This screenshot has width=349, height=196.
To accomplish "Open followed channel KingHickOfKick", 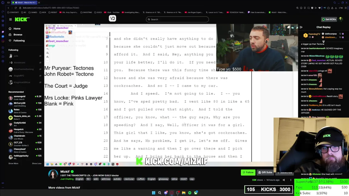I will coord(25,82).
